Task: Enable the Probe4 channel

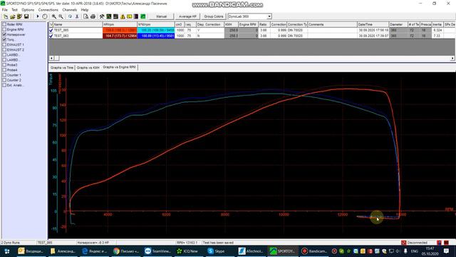Action: click(4, 70)
